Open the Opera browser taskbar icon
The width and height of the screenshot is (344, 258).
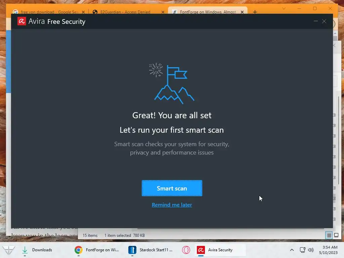pos(186,250)
